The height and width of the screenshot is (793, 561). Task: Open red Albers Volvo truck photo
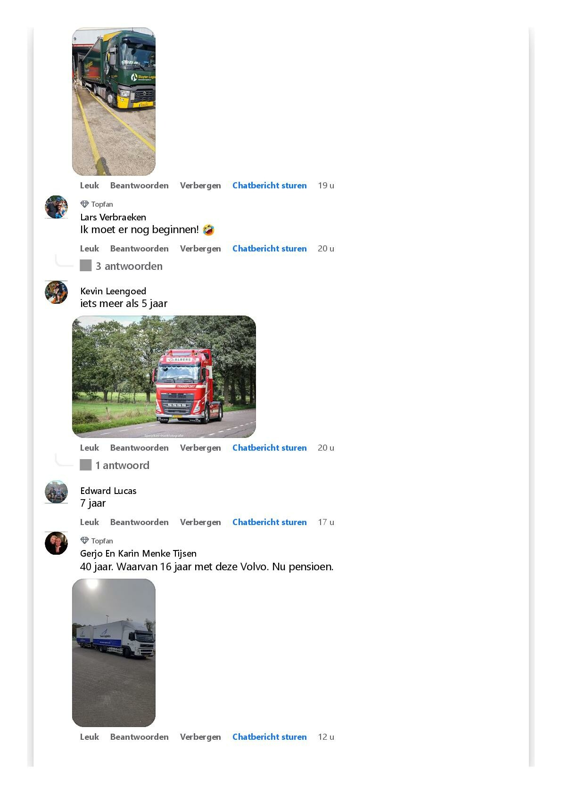(164, 377)
